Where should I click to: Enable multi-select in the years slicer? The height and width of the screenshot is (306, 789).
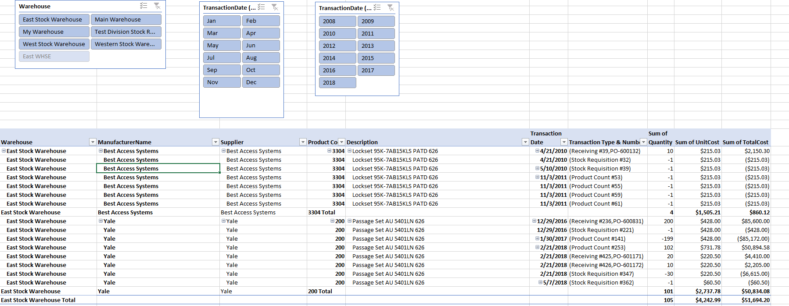pyautogui.click(x=377, y=7)
